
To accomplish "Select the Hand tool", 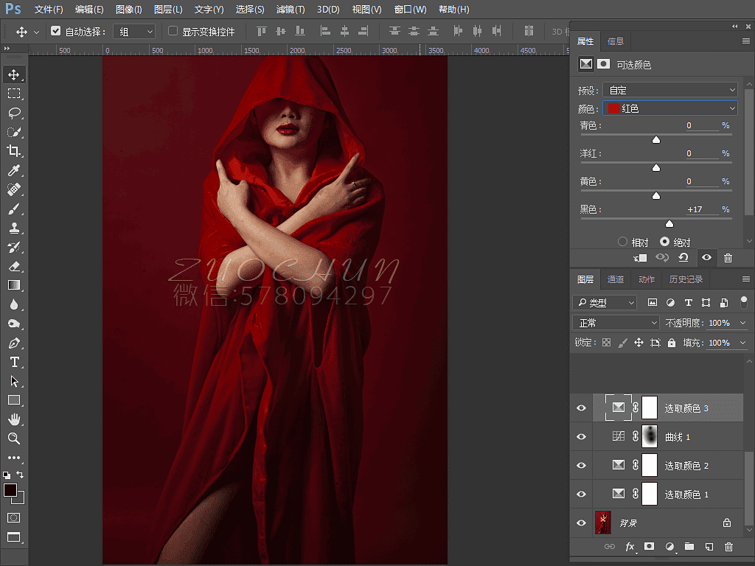I will click(14, 419).
